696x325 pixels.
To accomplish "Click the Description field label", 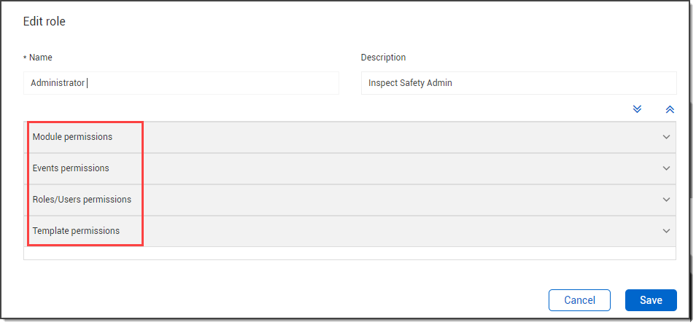I will click(x=383, y=58).
